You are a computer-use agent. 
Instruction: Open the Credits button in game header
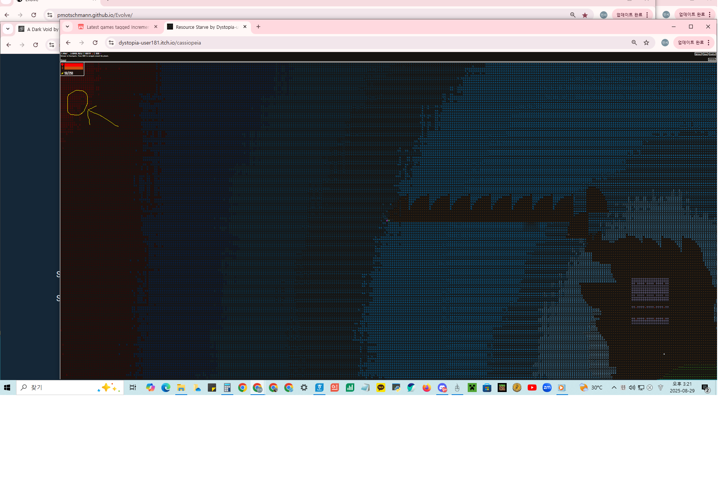pyautogui.click(x=712, y=54)
